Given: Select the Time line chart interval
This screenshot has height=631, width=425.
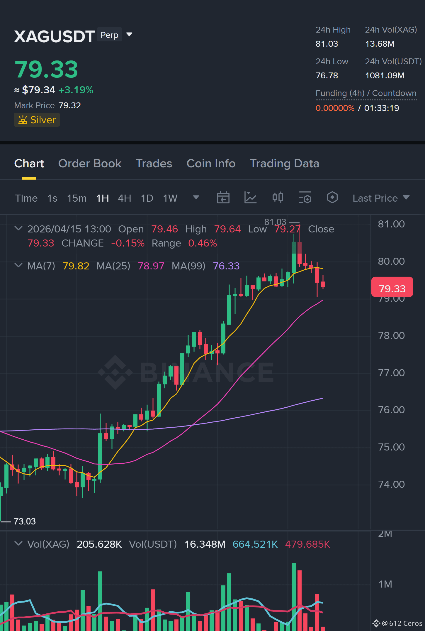Looking at the screenshot, I should coord(26,198).
